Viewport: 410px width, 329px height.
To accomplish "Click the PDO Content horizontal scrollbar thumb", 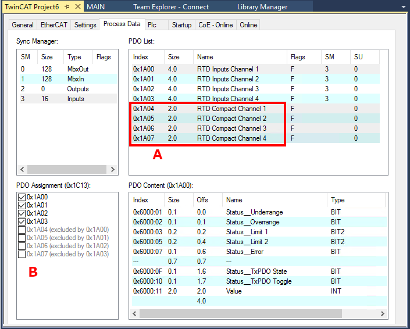I will [241, 313].
